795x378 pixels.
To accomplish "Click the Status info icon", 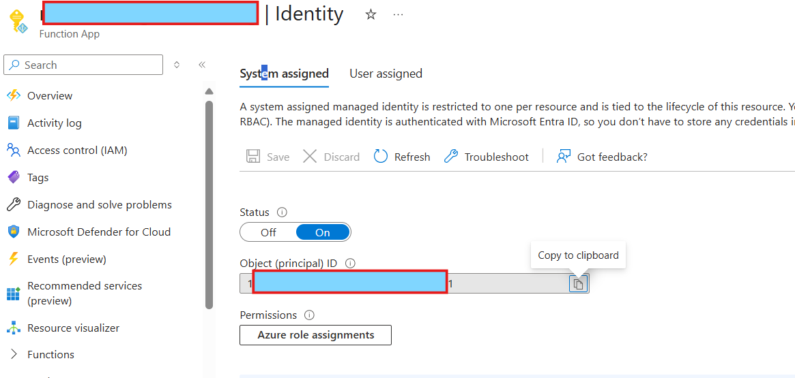I will coord(282,212).
